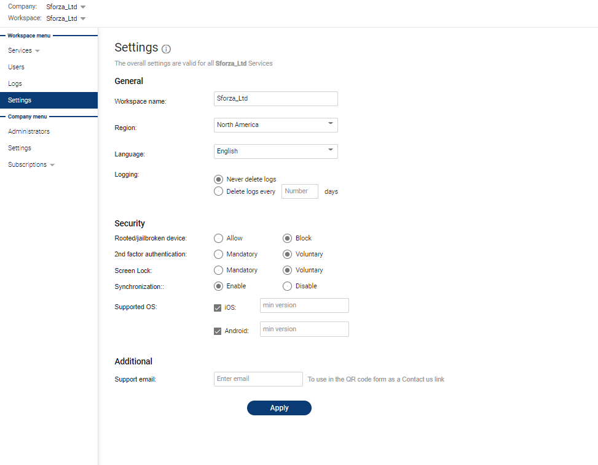Image resolution: width=598 pixels, height=465 pixels.
Task: Open the Region dropdown
Action: (x=275, y=125)
